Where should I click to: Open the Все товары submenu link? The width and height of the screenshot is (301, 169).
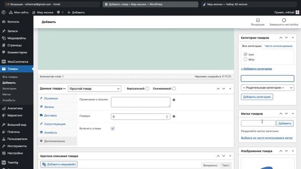pyautogui.click(x=10, y=77)
